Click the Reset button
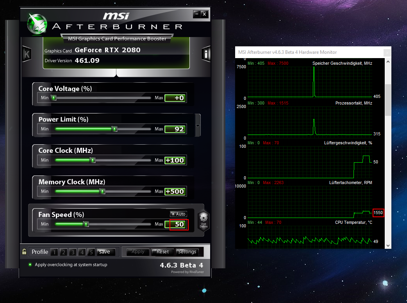The height and width of the screenshot is (303, 407). (x=162, y=252)
